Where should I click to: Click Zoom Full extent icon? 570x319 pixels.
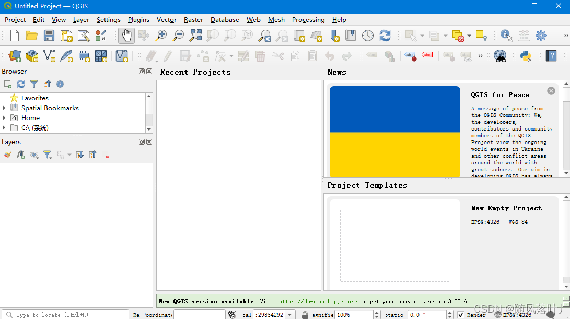[195, 36]
